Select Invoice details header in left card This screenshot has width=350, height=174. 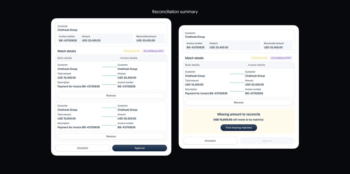pos(142,58)
